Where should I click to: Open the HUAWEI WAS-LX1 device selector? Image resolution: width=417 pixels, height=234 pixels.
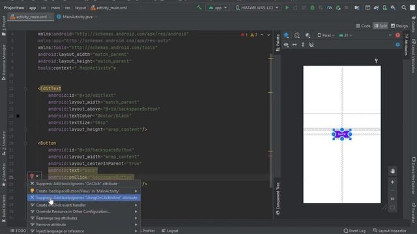point(257,8)
